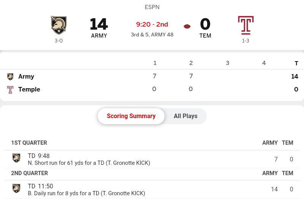Click Army logo beside 11:50 touchdown play
Image resolution: width=304 pixels, height=199 pixels.
16,188
